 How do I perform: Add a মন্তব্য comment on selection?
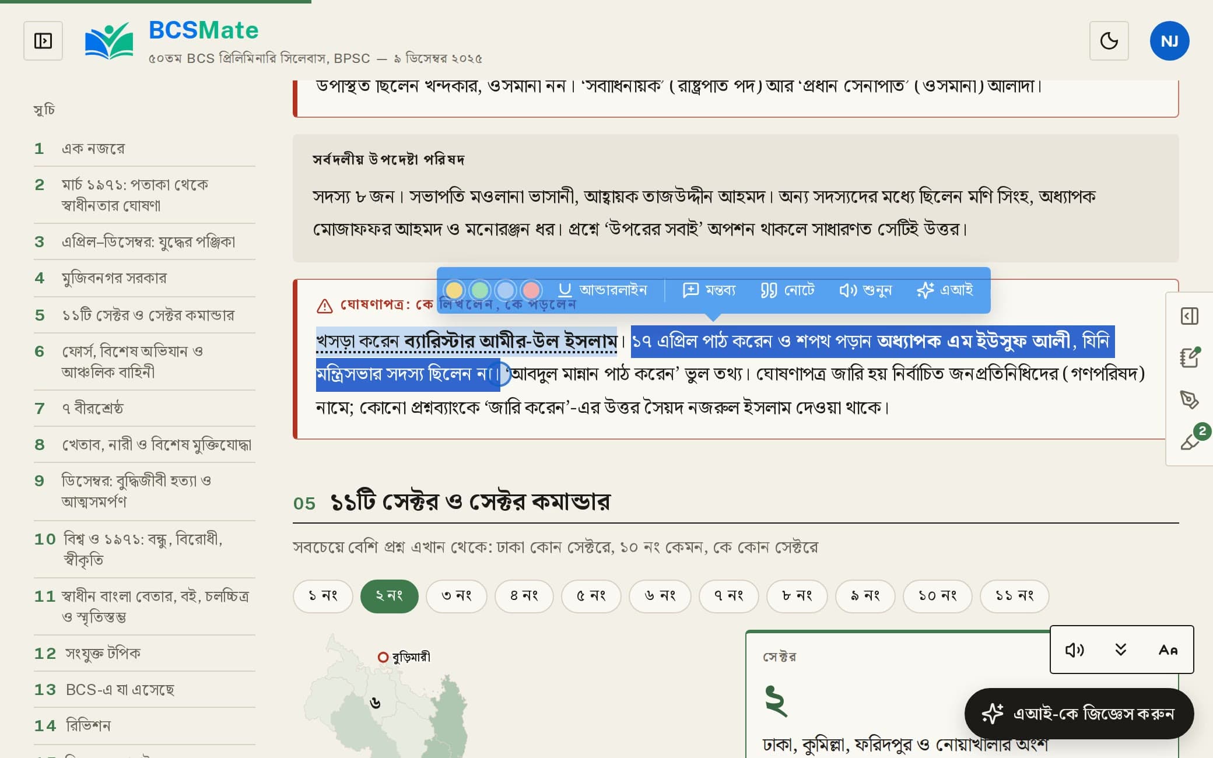[709, 290]
